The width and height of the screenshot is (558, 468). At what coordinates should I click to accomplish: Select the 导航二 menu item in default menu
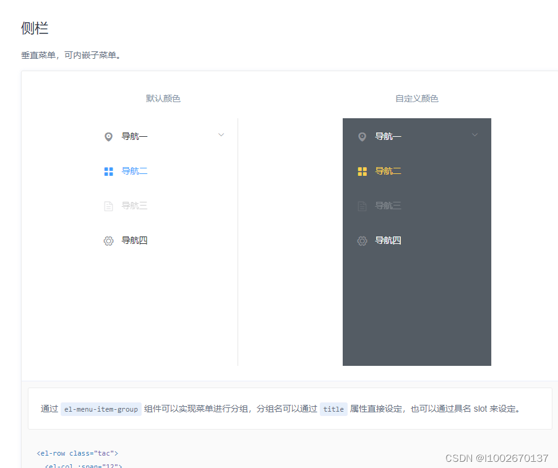[135, 171]
